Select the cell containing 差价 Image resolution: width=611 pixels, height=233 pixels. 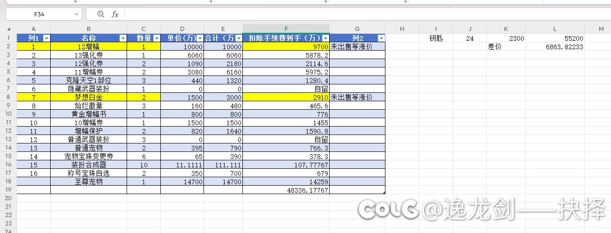506,46
